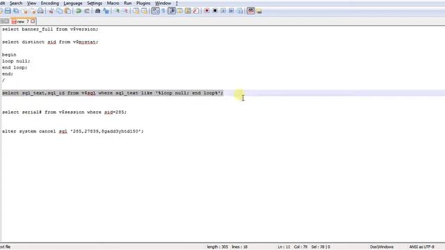Close the 'new 7' tab

click(x=33, y=22)
